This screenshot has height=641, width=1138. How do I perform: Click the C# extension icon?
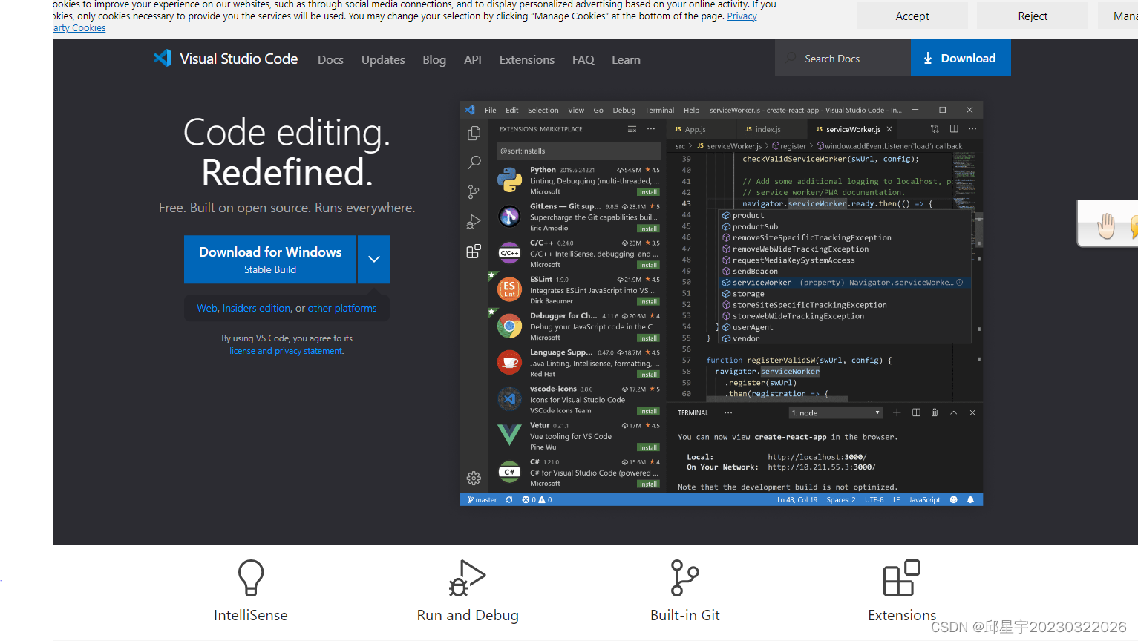(x=509, y=472)
